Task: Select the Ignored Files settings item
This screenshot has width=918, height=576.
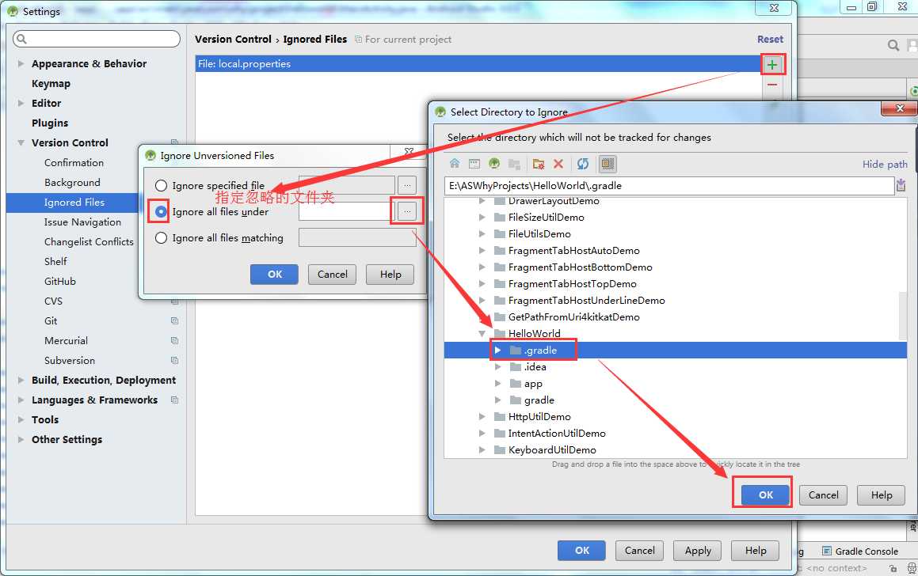Action: click(74, 203)
